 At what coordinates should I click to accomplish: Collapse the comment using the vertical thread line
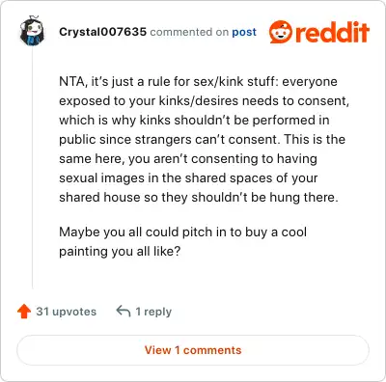(32, 167)
